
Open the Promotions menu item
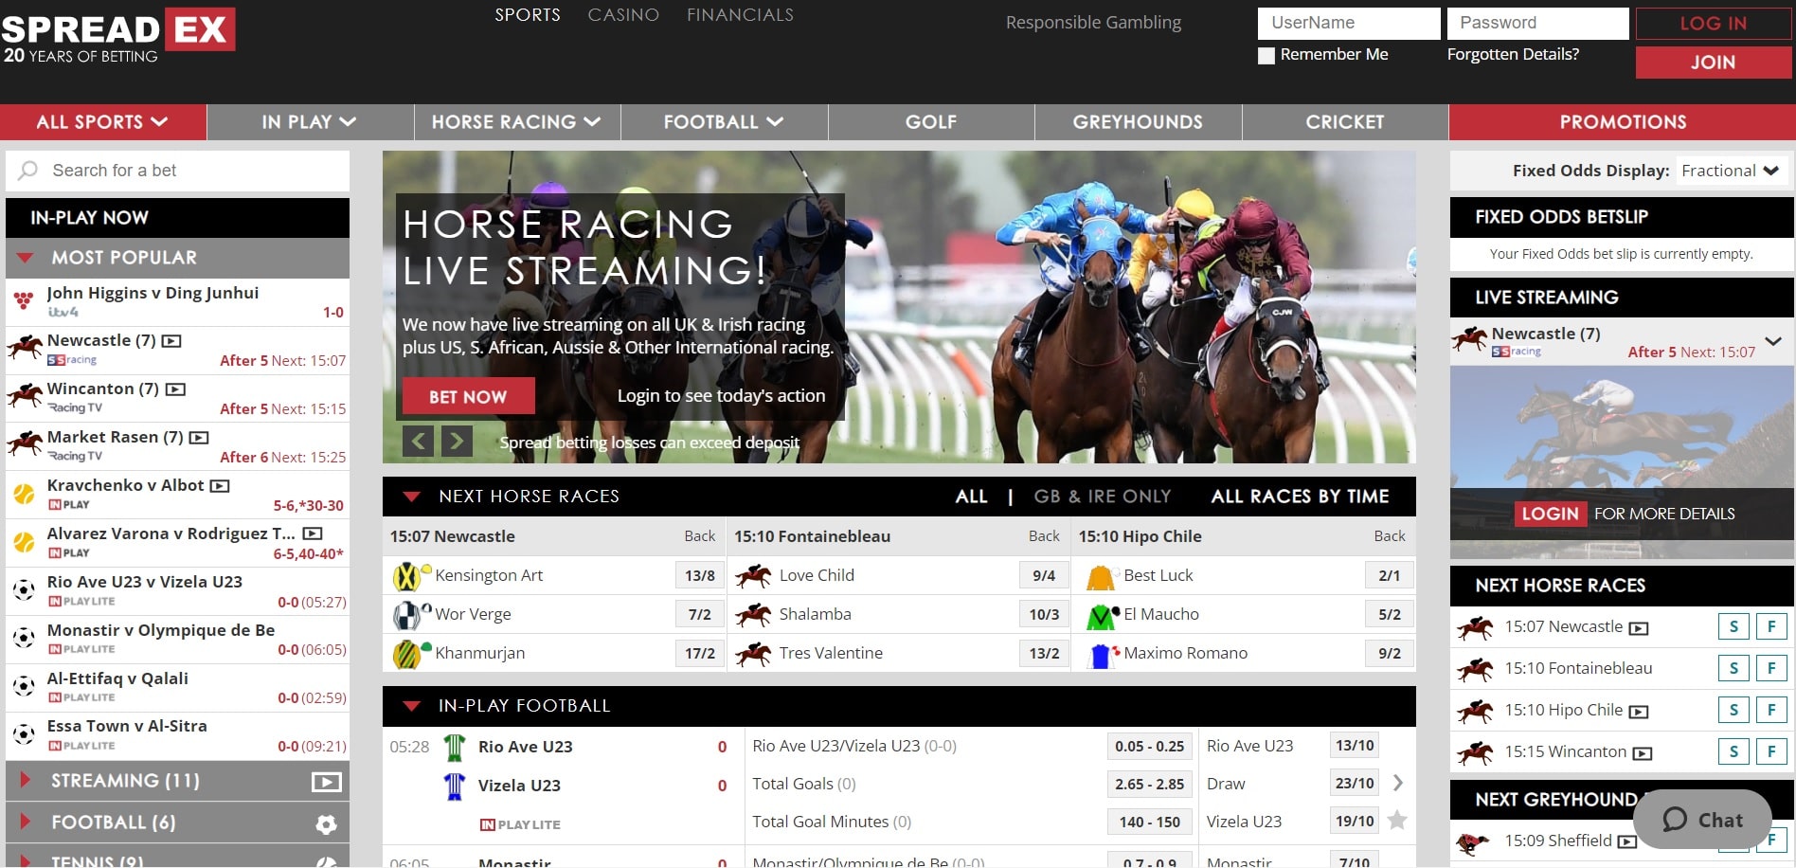point(1623,122)
